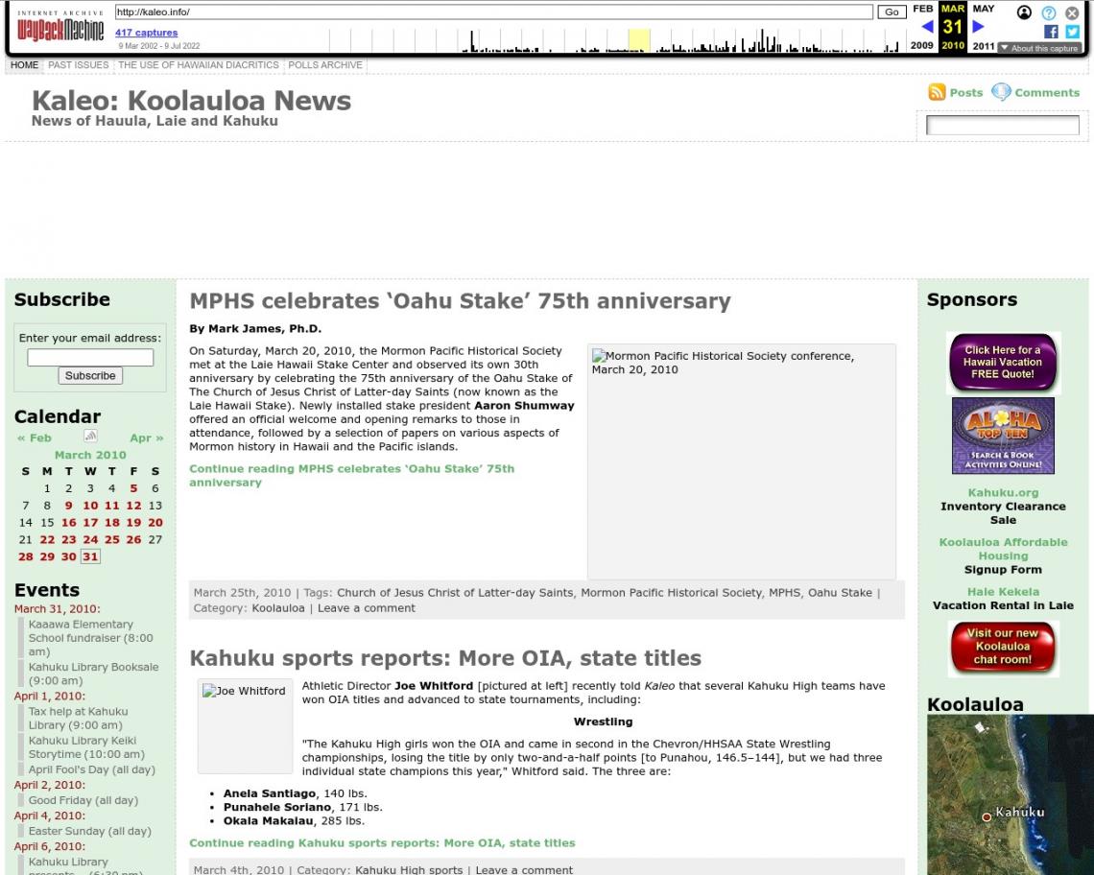This screenshot has width=1094, height=875.
Task: Go to next capture blue arrow
Action: [x=978, y=27]
